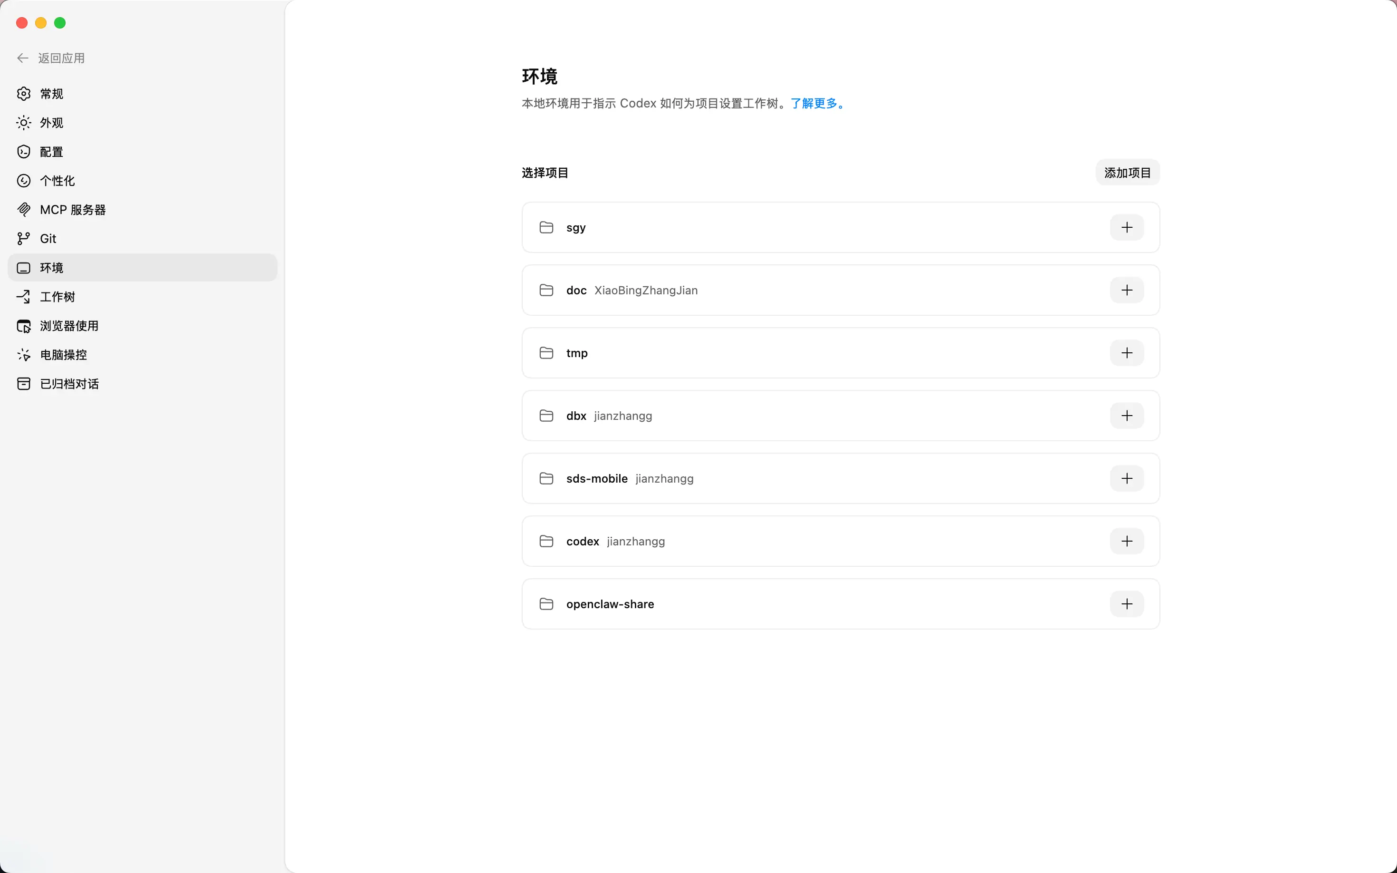
Task: Open the 常规 general settings
Action: point(51,94)
